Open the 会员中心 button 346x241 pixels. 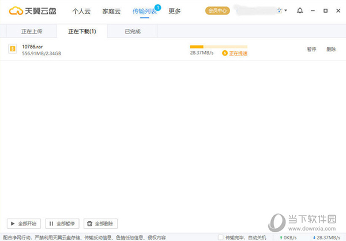tap(217, 10)
